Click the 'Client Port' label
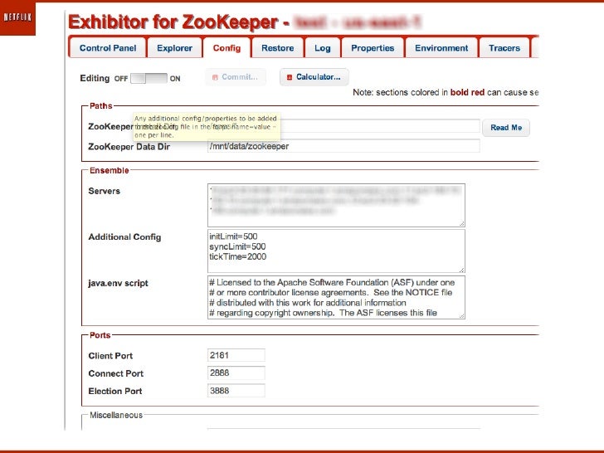 (110, 356)
